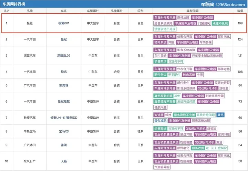
Task: Open the 雅阁 car series link
Action: tap(64, 145)
